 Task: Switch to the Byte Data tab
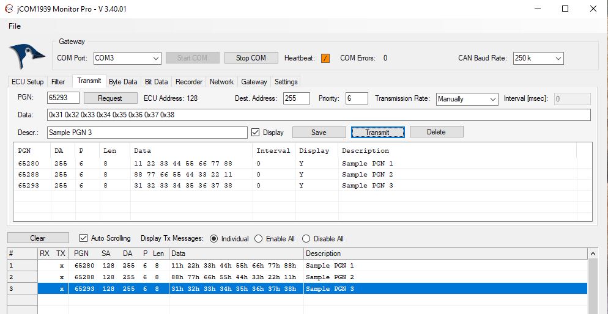[x=123, y=82]
